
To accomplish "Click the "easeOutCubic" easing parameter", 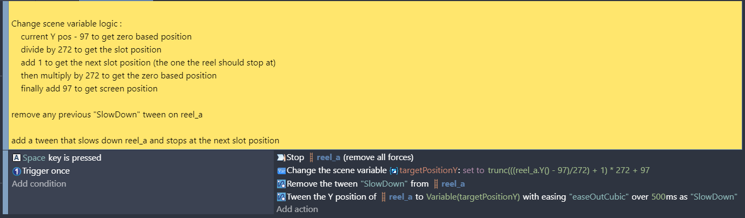I will (599, 197).
